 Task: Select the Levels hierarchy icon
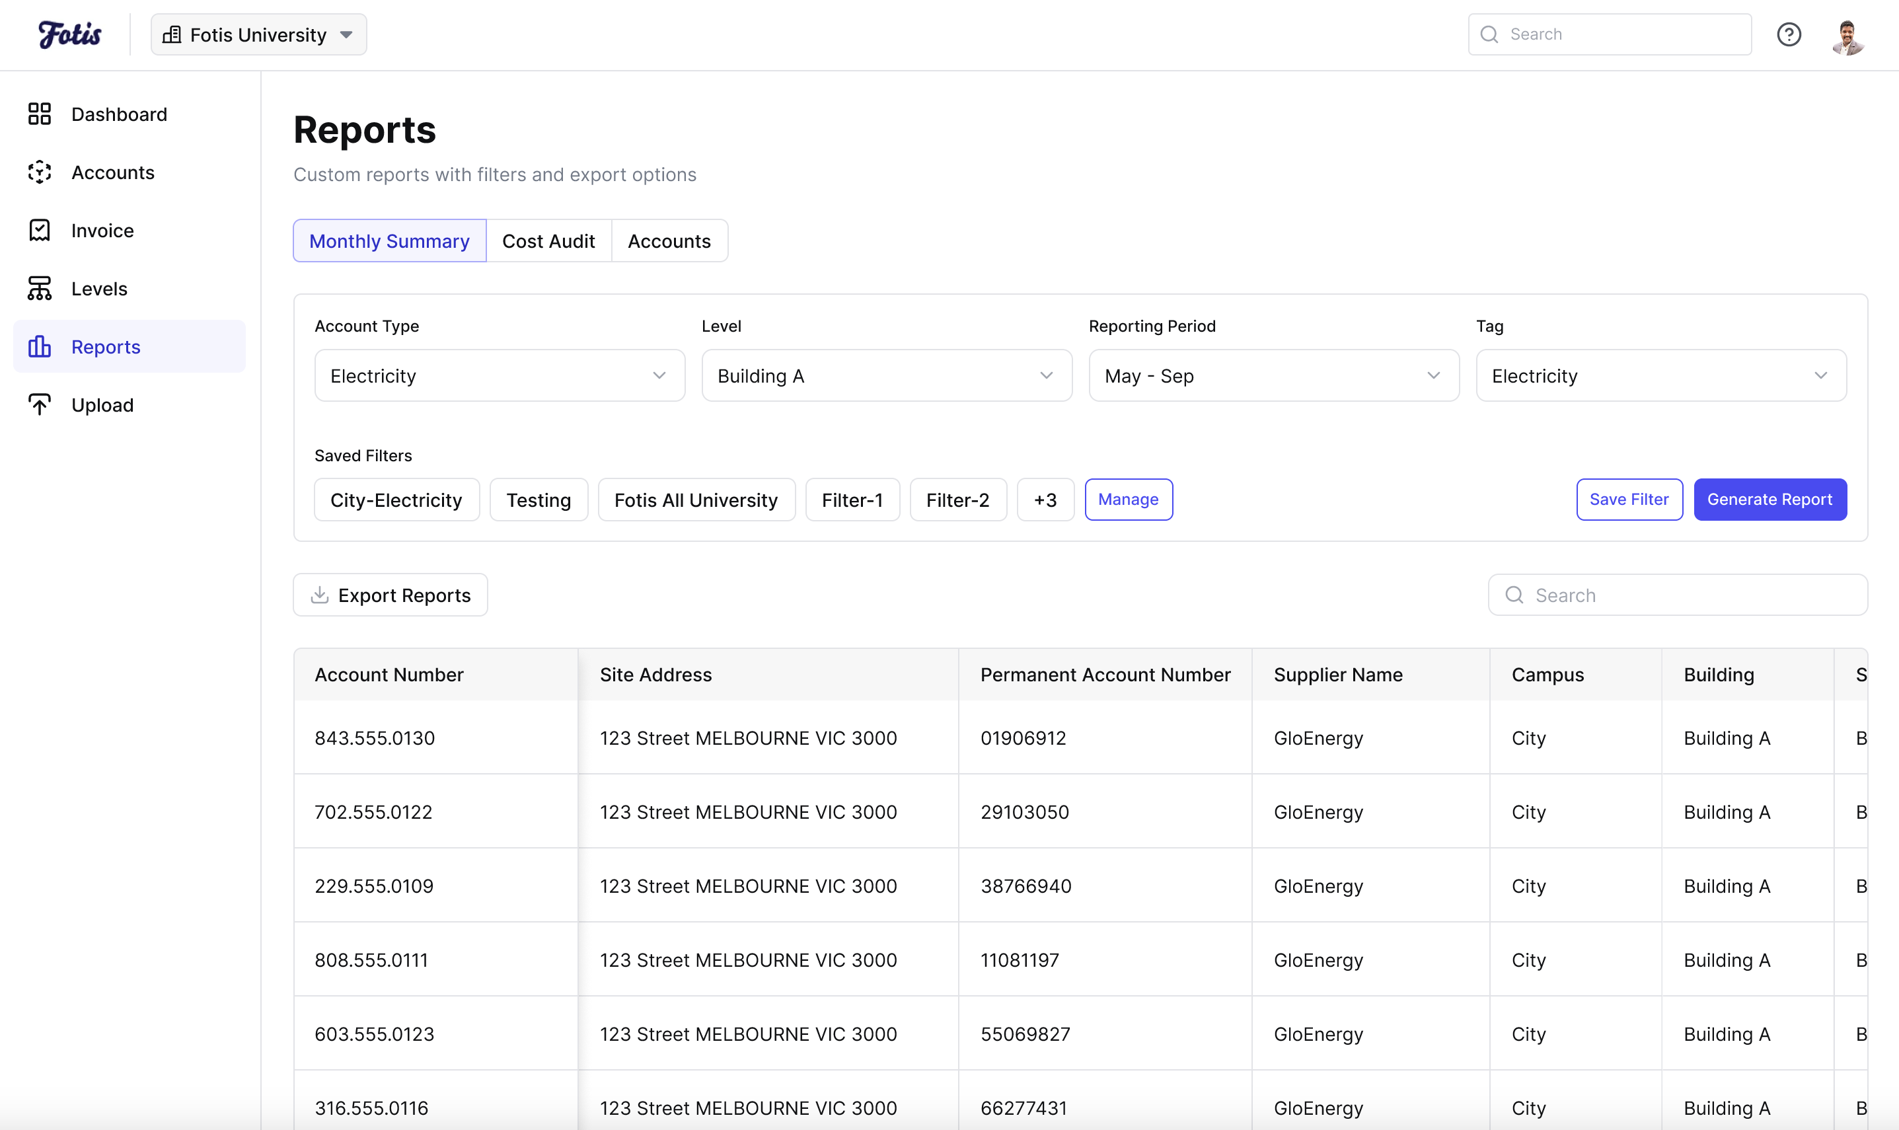click(x=40, y=288)
